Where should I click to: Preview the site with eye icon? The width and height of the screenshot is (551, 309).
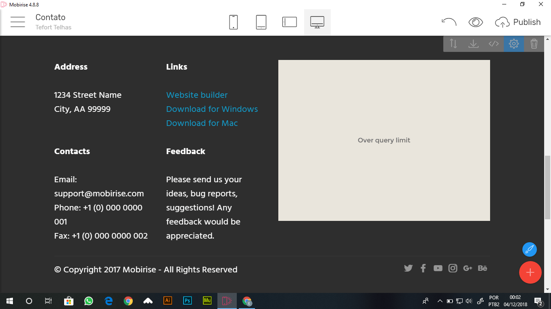(x=476, y=22)
